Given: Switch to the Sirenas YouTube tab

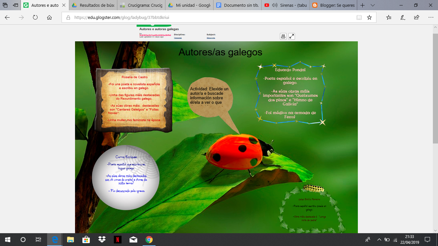Looking at the screenshot, I should [285, 5].
